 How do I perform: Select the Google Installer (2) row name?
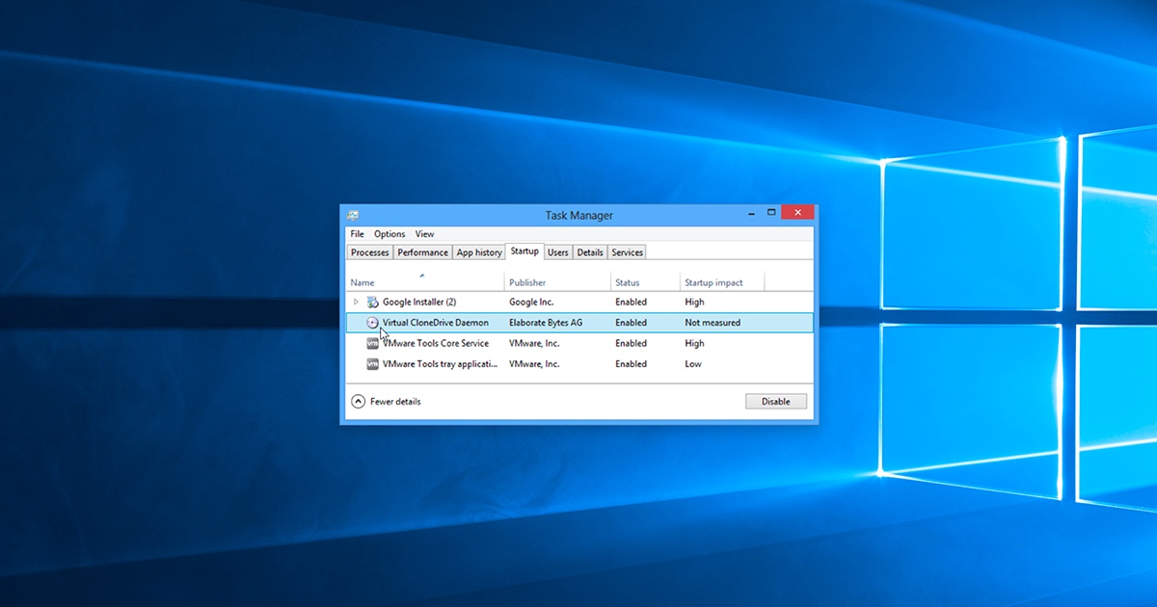419,303
